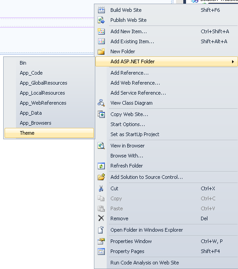Image resolution: width=238 pixels, height=269 pixels.
Task: Click the View in Browser magnifier icon
Action: [x=101, y=146]
